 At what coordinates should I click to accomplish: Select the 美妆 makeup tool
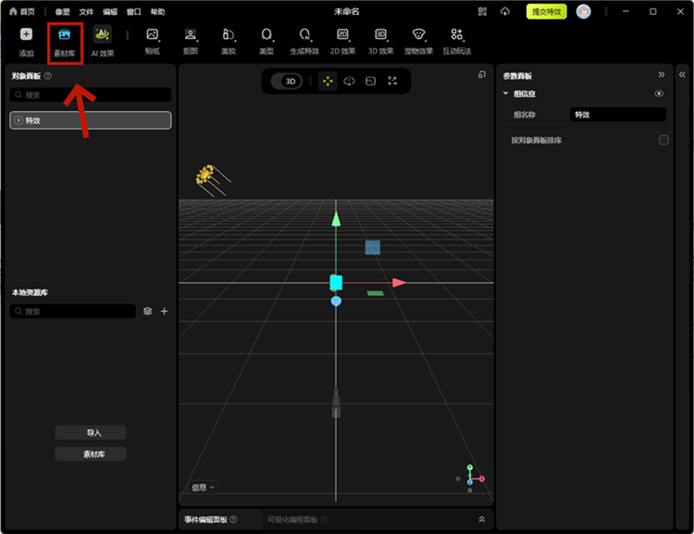tap(228, 41)
